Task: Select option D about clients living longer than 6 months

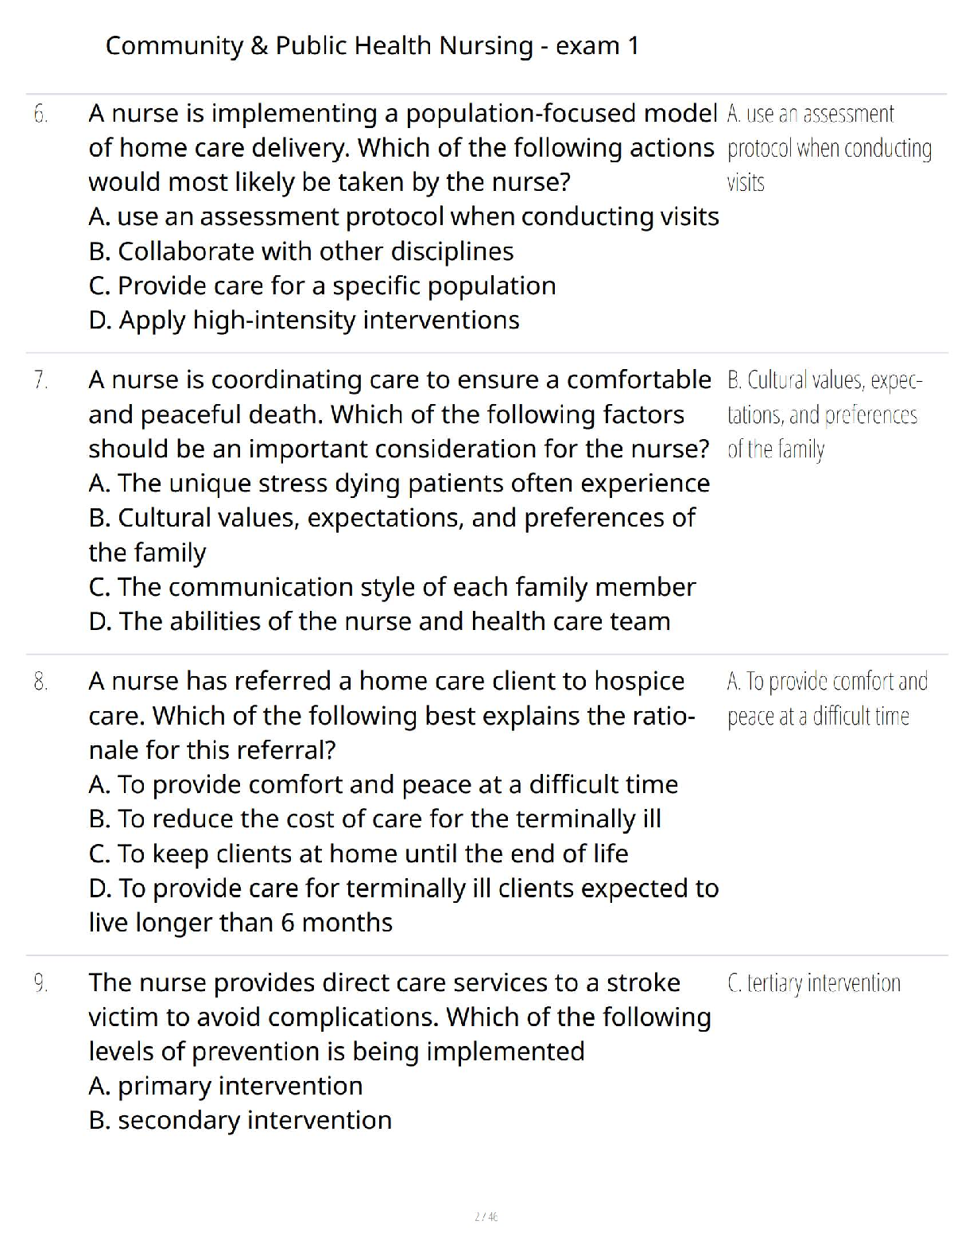Action: pyautogui.click(x=403, y=889)
